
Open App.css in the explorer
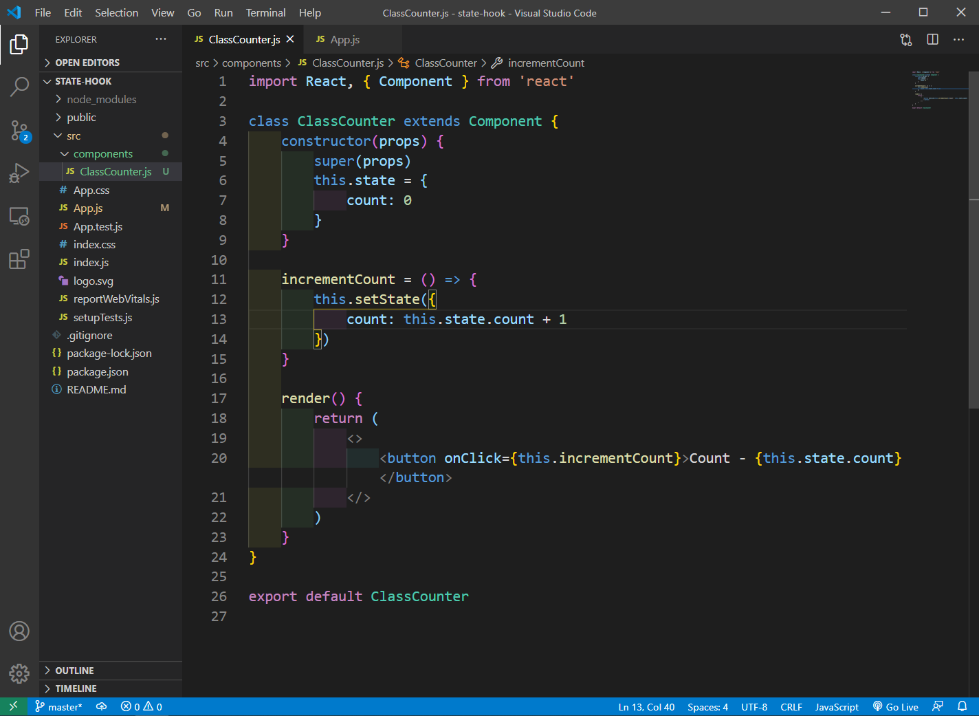pos(111,191)
